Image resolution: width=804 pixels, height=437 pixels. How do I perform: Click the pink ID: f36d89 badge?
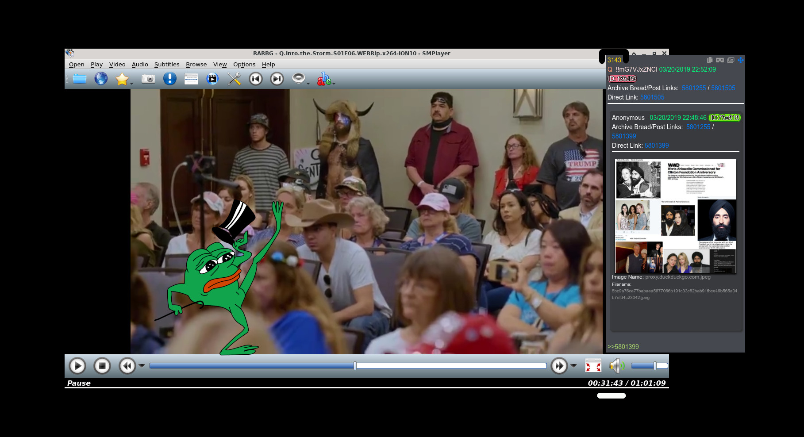click(622, 79)
